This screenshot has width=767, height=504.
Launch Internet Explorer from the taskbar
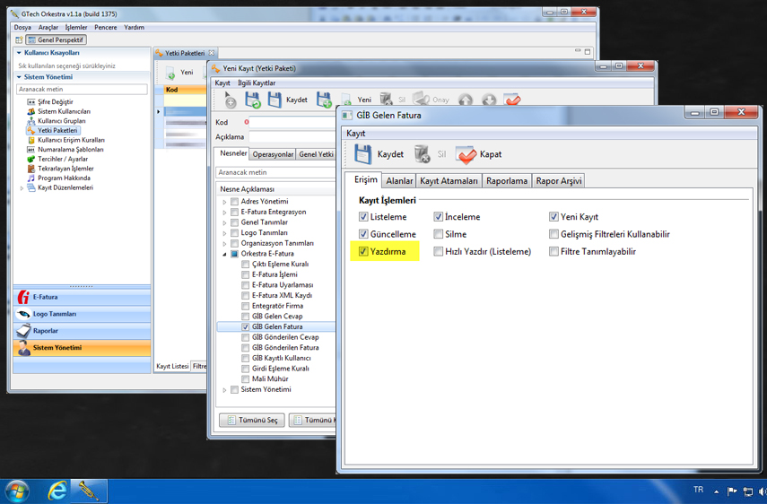tap(57, 491)
